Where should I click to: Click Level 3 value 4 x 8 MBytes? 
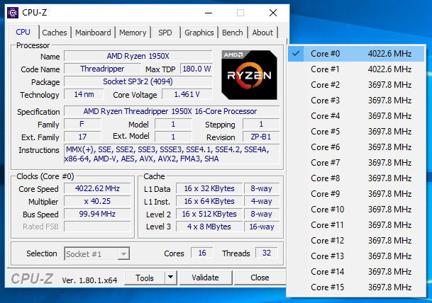(209, 227)
